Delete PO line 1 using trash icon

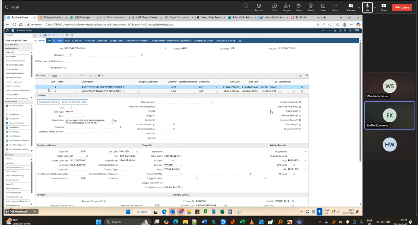pyautogui.click(x=302, y=87)
